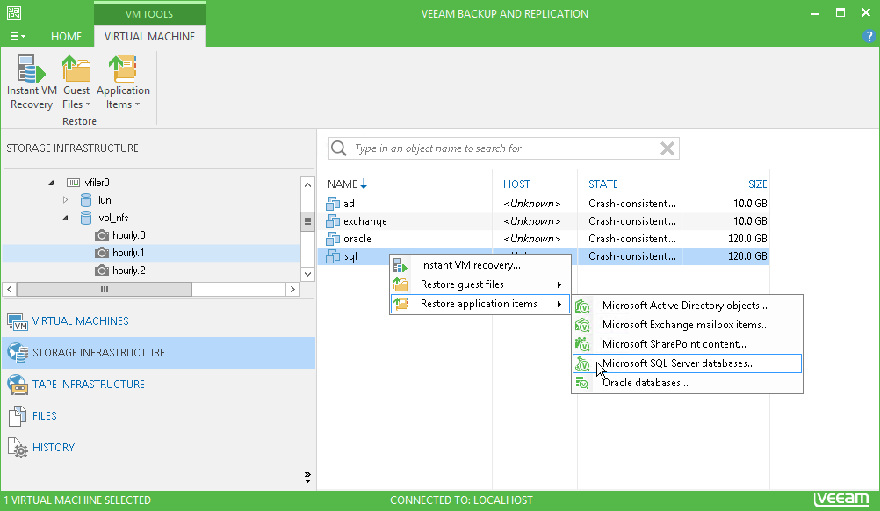
Task: Click the help question mark icon
Action: [869, 36]
